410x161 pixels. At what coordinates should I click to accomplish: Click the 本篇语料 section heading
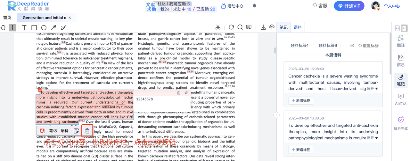coord(333,55)
